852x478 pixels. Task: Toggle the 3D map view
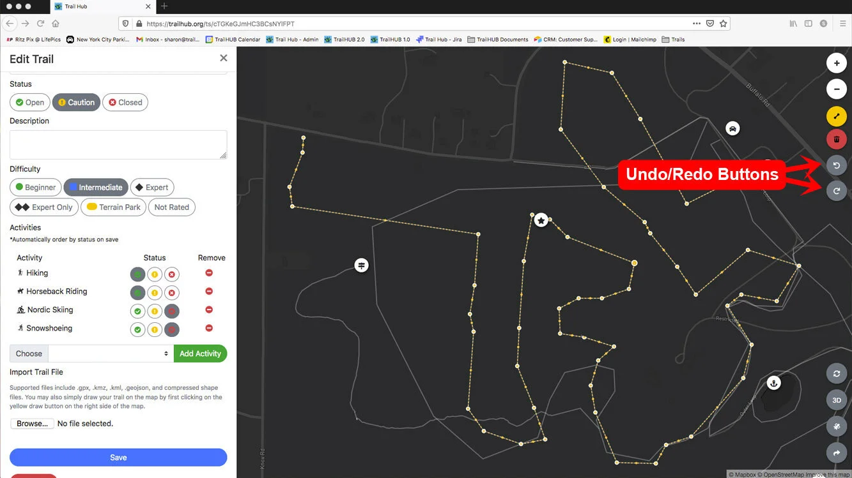pos(837,400)
